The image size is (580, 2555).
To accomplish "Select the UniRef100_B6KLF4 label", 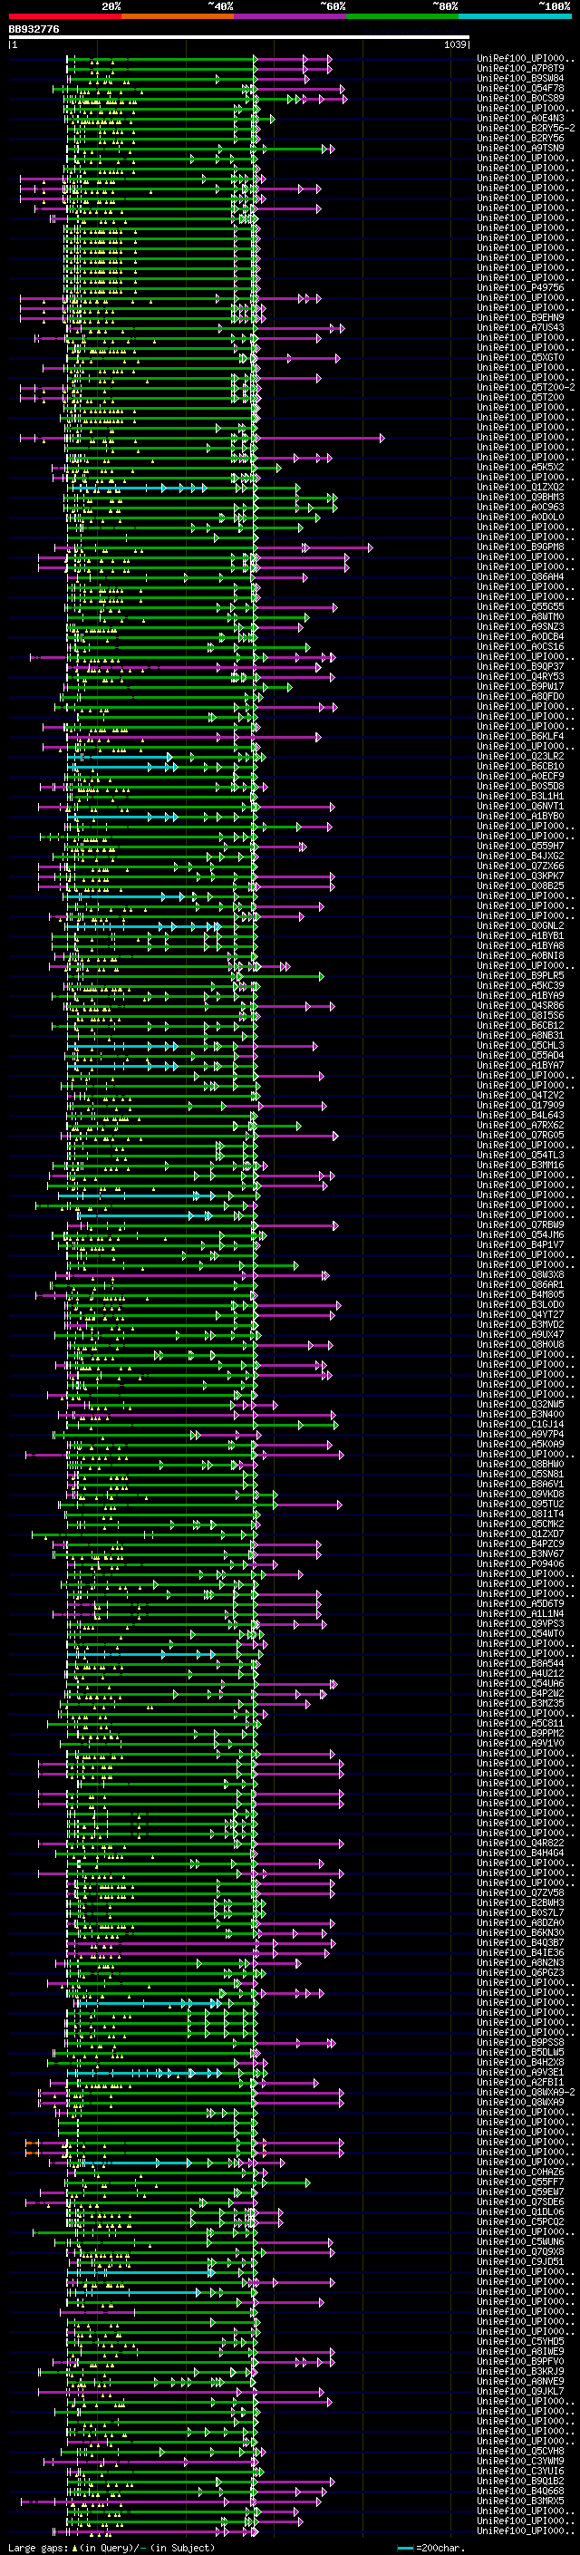I will (x=520, y=736).
